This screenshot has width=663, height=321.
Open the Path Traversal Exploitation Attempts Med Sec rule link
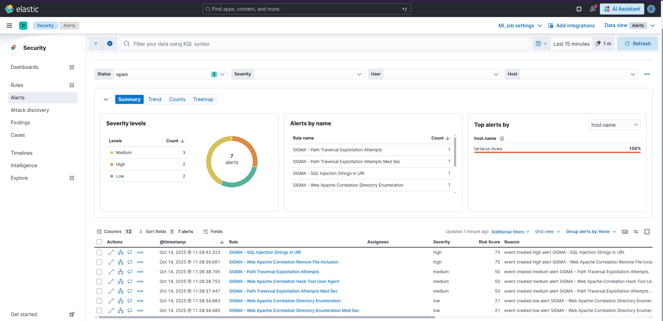click(283, 291)
